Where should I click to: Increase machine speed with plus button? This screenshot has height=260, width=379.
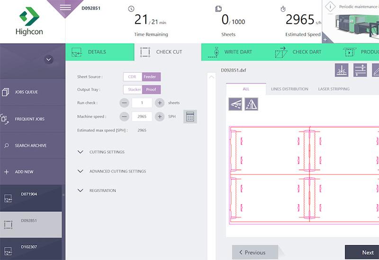pos(160,117)
